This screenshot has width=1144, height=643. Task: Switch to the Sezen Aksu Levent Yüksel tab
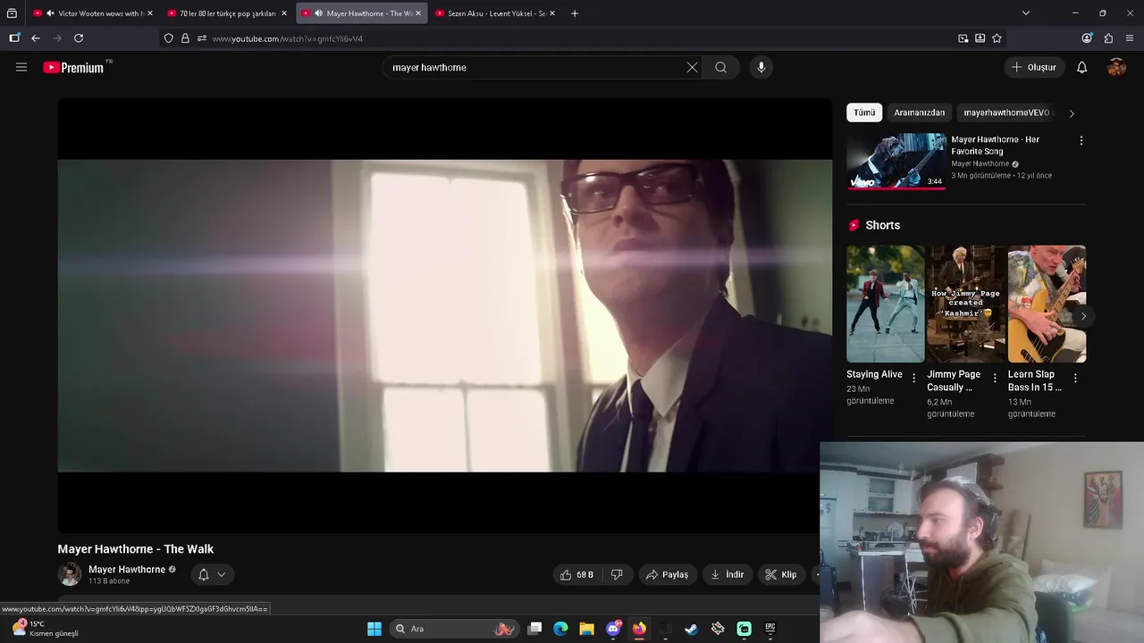496,13
